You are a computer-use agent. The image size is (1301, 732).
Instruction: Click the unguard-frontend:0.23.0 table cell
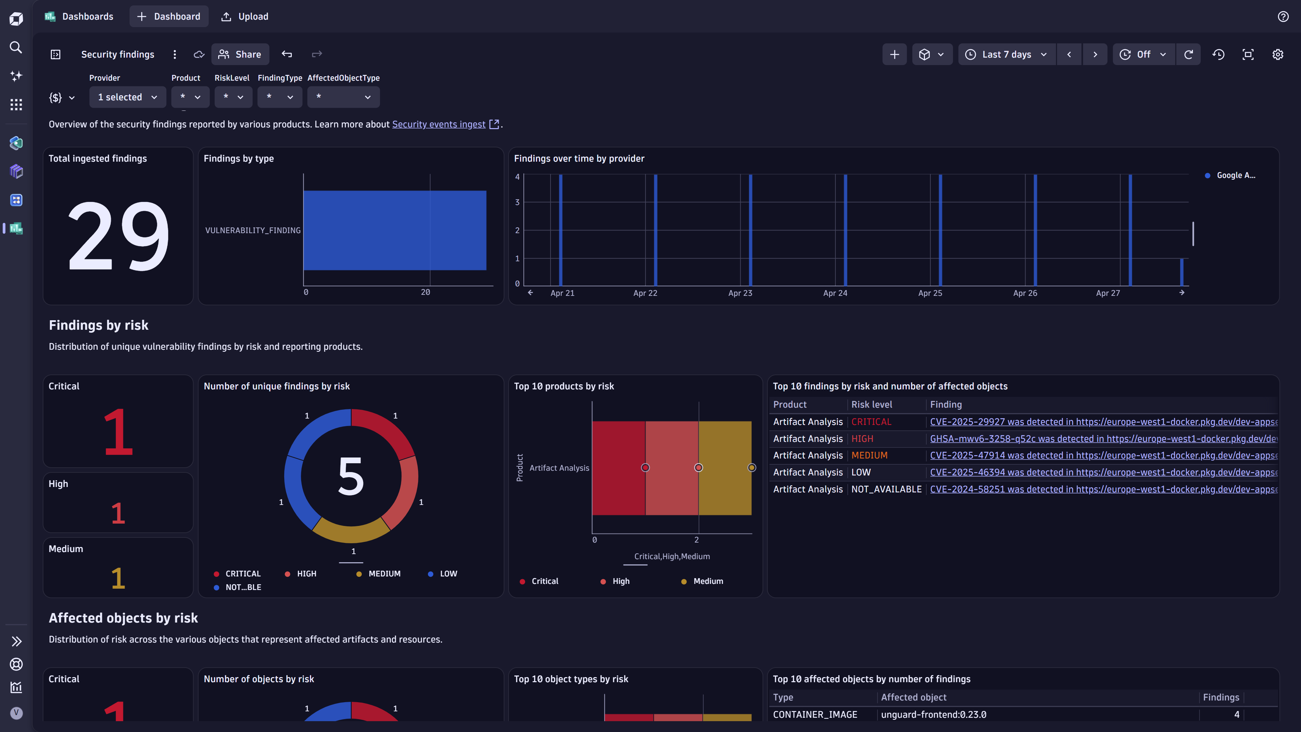point(933,714)
